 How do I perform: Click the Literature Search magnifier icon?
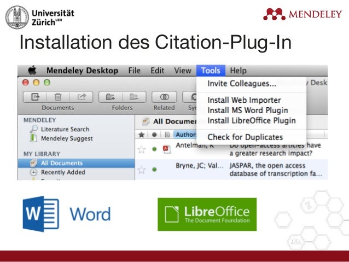tap(34, 129)
